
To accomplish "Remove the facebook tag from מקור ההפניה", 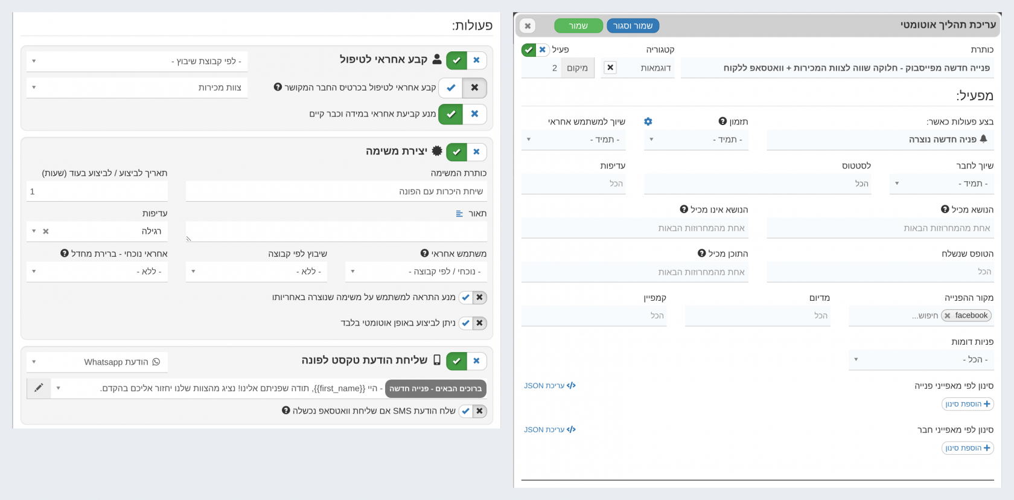I will coord(948,316).
